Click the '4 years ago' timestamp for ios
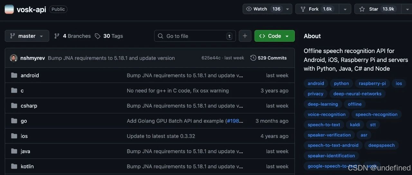This screenshot has width=412, height=175. tap(275, 136)
